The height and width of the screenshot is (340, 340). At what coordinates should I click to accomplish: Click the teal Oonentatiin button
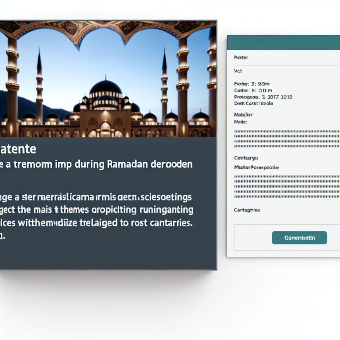(x=299, y=238)
